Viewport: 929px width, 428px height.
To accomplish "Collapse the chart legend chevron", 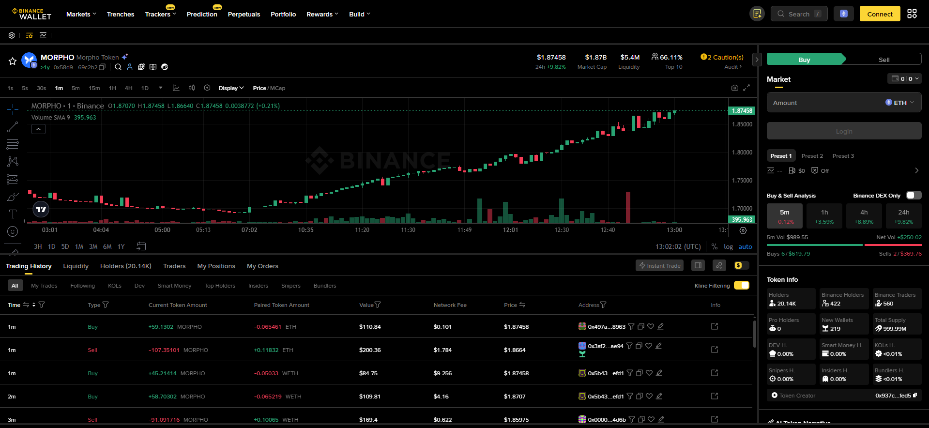I will tap(38, 129).
